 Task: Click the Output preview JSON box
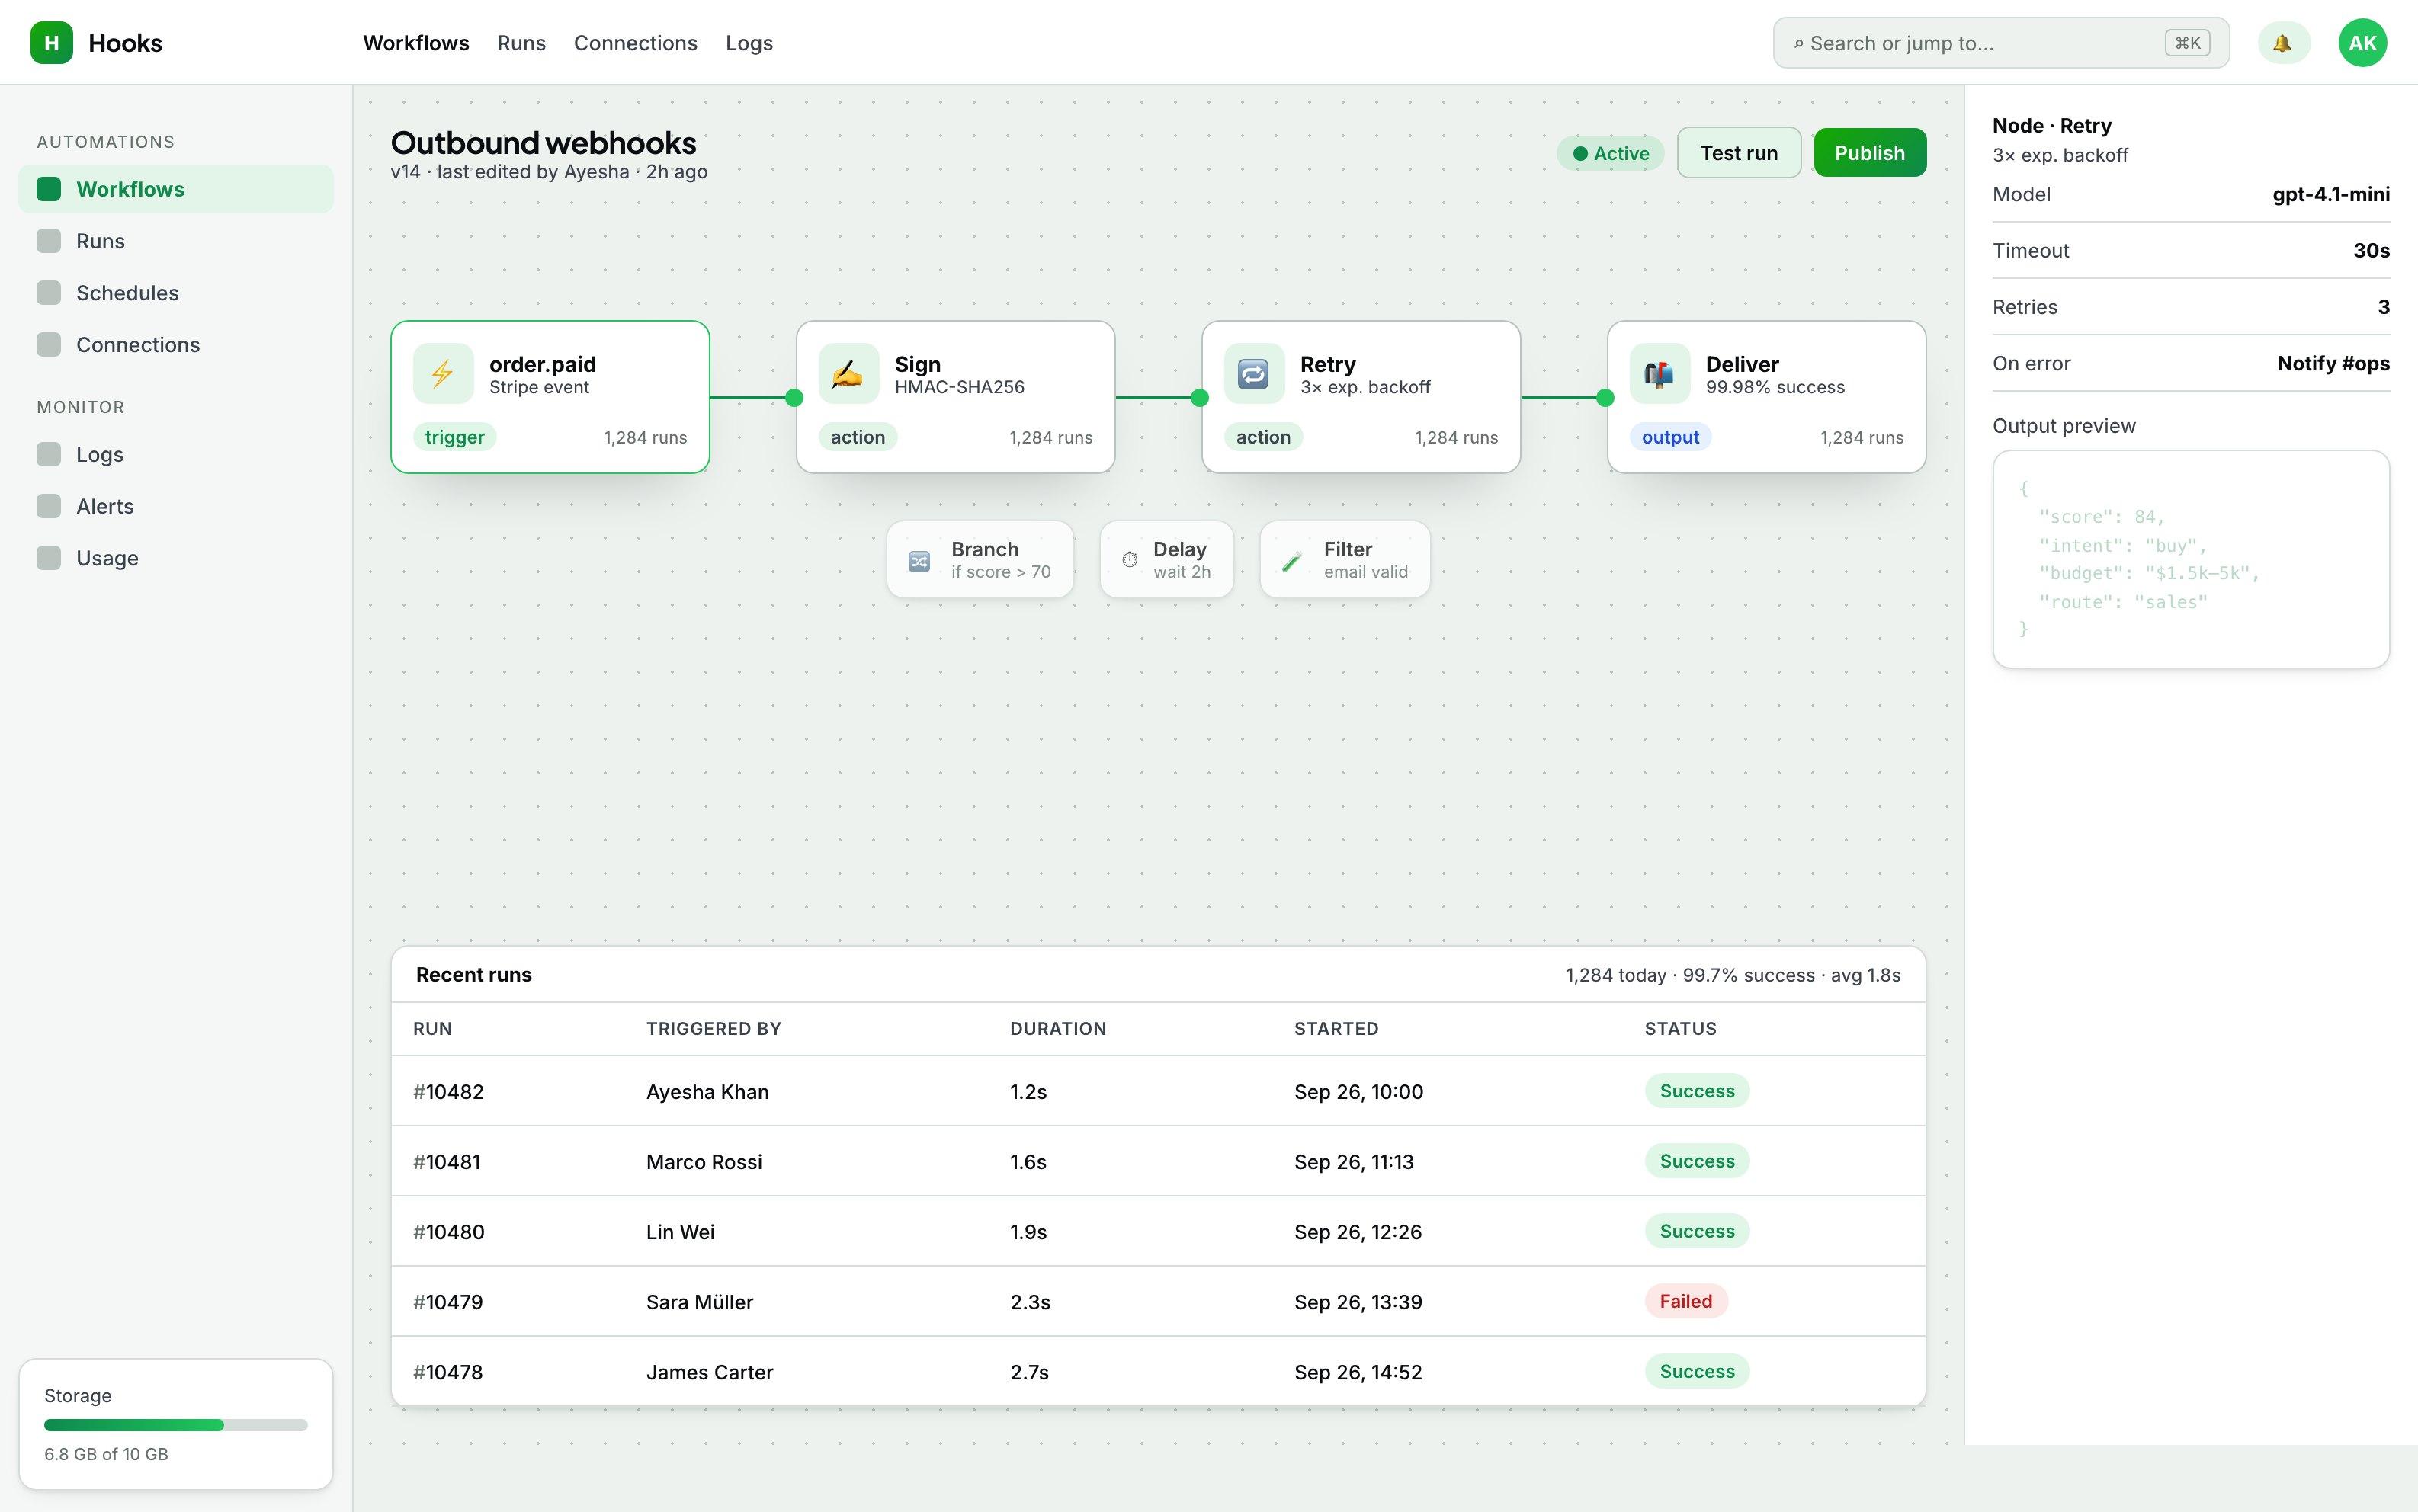click(2191, 559)
